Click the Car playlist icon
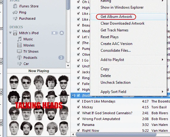 19,64
